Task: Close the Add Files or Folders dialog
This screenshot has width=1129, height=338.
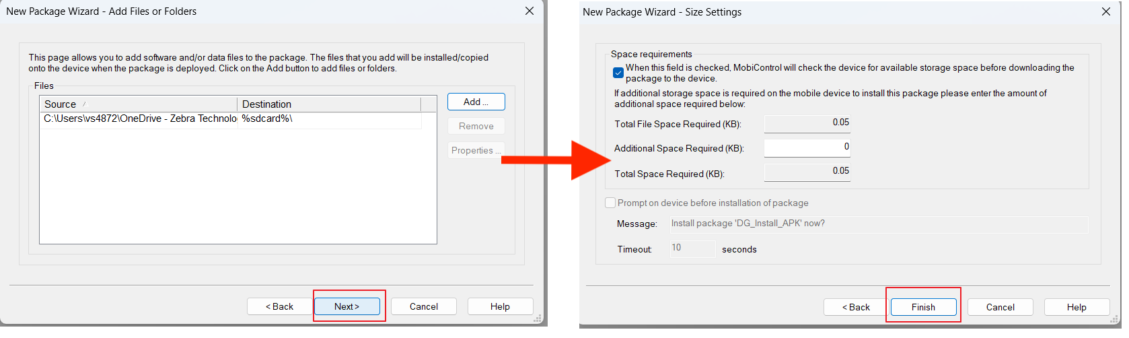Action: click(x=530, y=11)
